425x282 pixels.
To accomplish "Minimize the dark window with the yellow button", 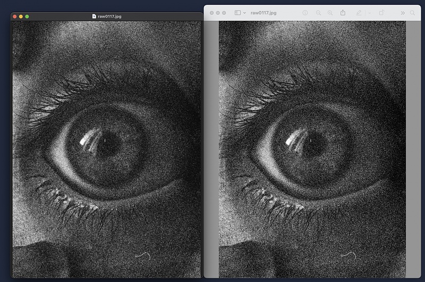I will [21, 16].
